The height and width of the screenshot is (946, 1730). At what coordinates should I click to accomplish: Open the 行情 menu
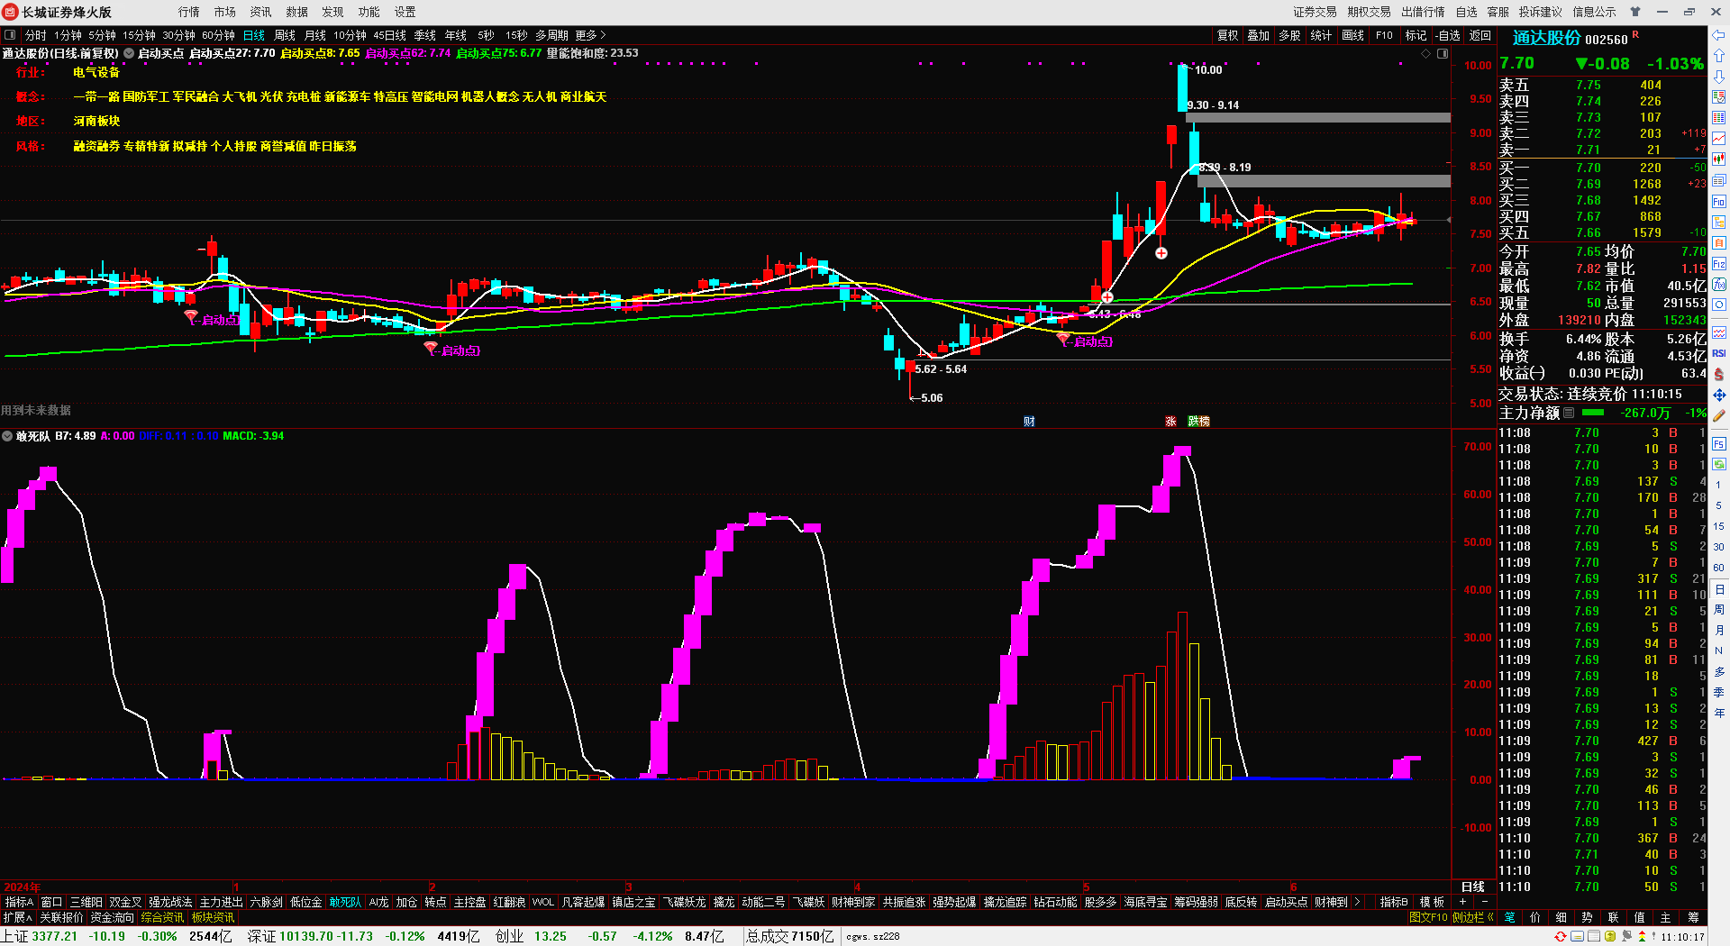189,12
